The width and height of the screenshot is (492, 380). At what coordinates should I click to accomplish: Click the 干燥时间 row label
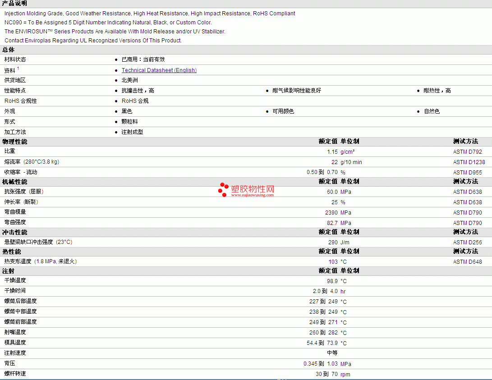point(15,291)
